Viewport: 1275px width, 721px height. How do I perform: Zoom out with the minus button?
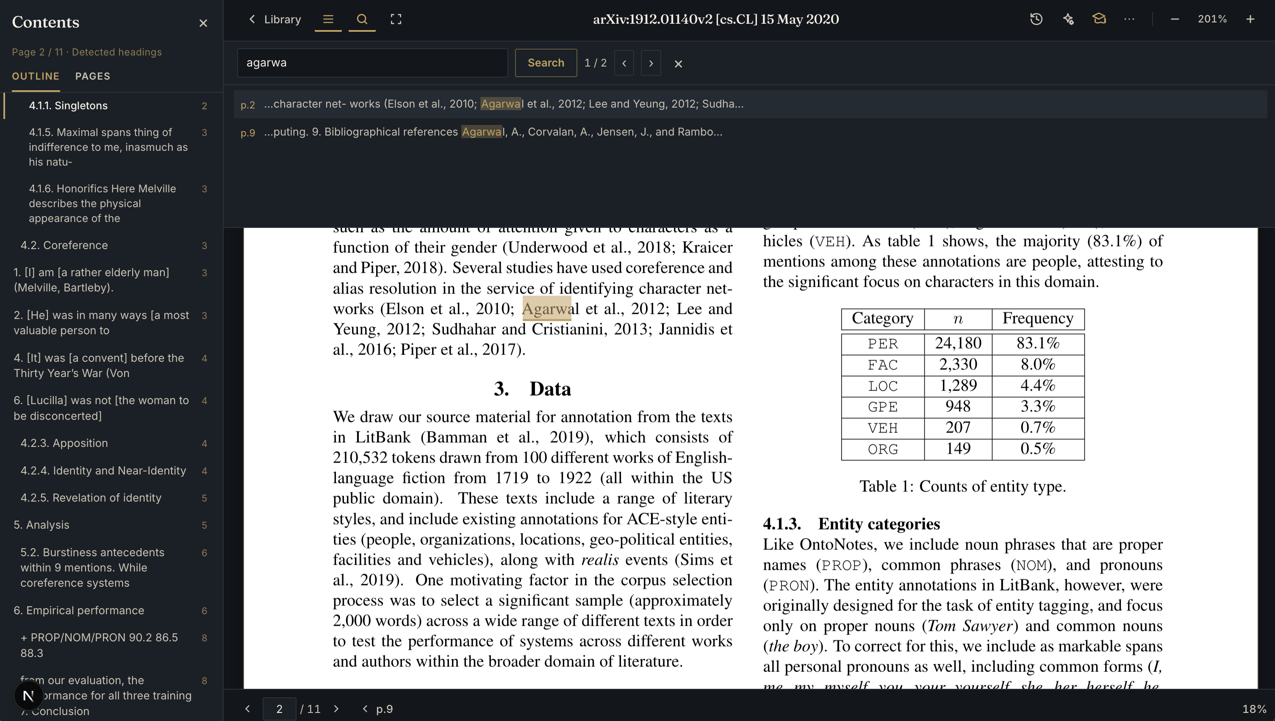point(1175,19)
